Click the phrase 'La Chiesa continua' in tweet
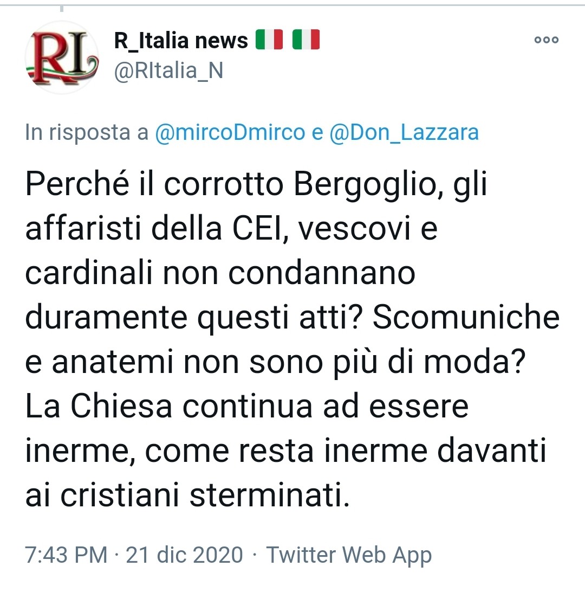585x592 pixels. (x=168, y=406)
